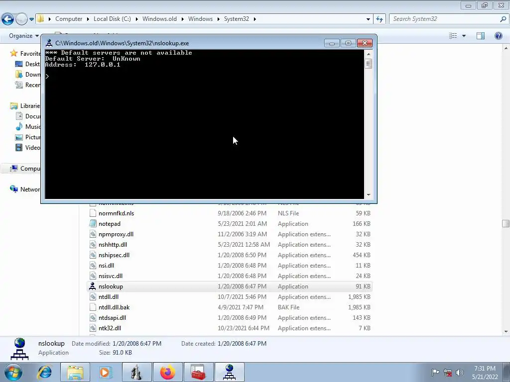The height and width of the screenshot is (382, 510).
Task: Open the Organize menu
Action: click(x=24, y=36)
